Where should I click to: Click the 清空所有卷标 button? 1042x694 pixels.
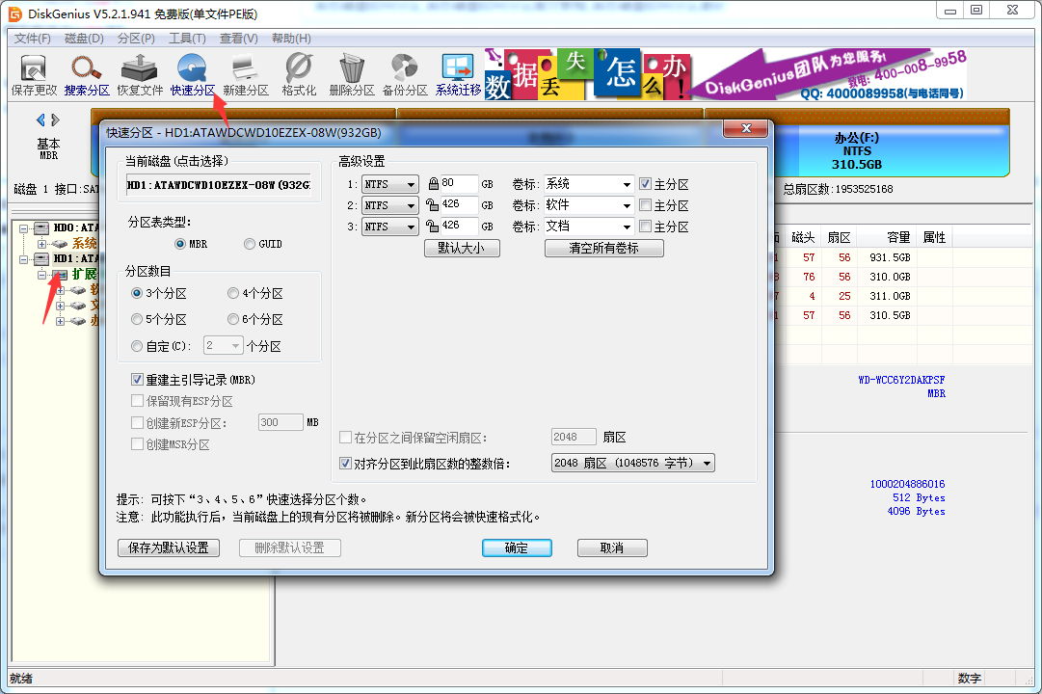click(x=603, y=248)
